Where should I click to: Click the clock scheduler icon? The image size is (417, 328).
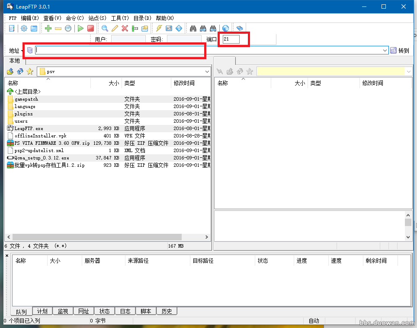68,29
